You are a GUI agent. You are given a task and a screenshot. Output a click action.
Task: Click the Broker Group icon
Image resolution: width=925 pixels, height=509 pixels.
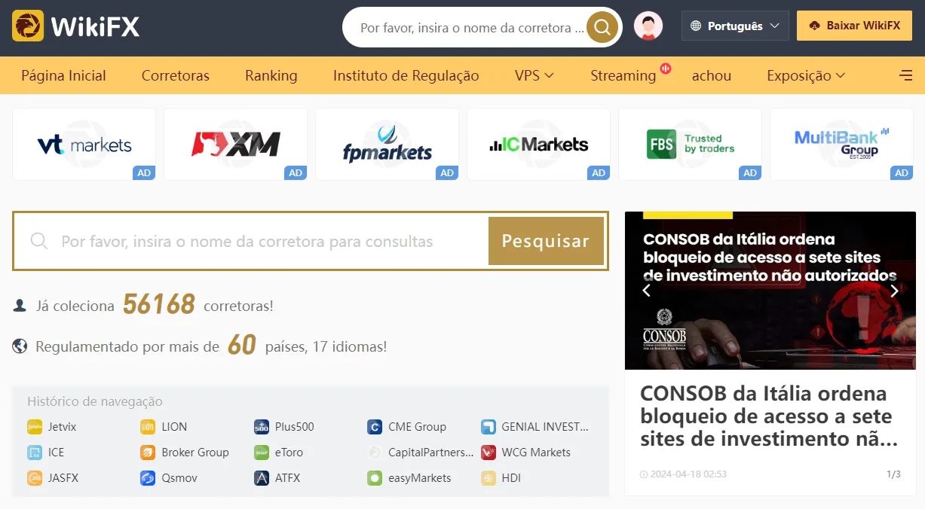coord(148,453)
